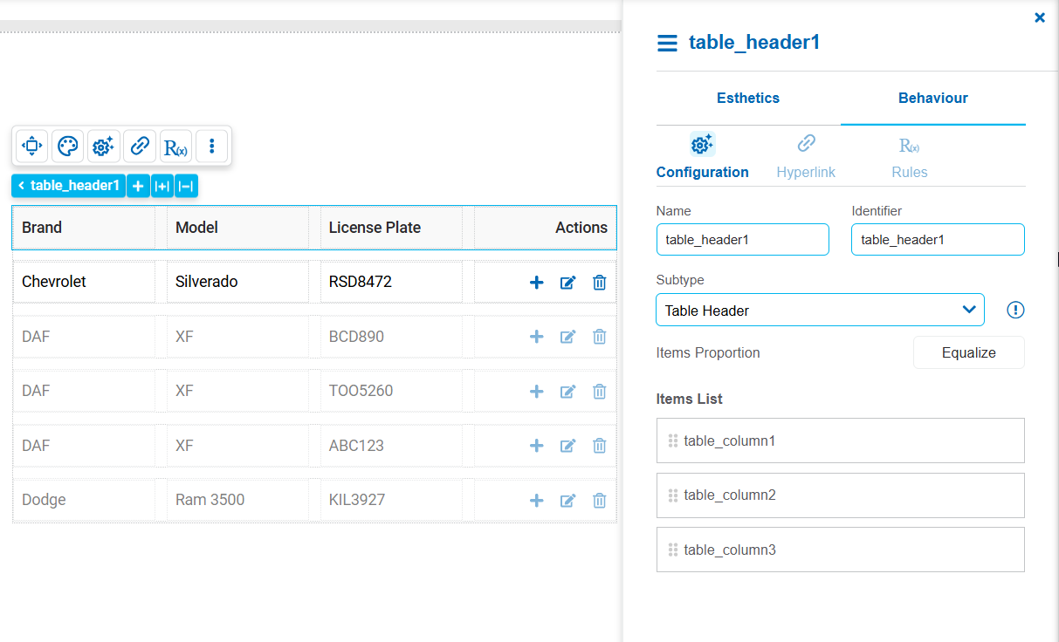Switch to the Behaviour tab
This screenshot has width=1059, height=642.
point(933,98)
